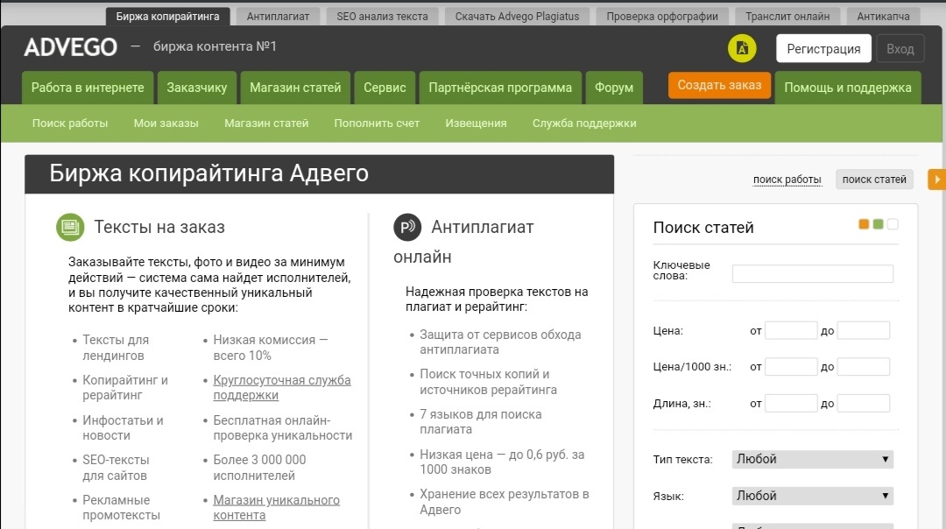Click the dark Антиплагиат онлайн icon
Image resolution: width=946 pixels, height=529 pixels.
pyautogui.click(x=407, y=228)
